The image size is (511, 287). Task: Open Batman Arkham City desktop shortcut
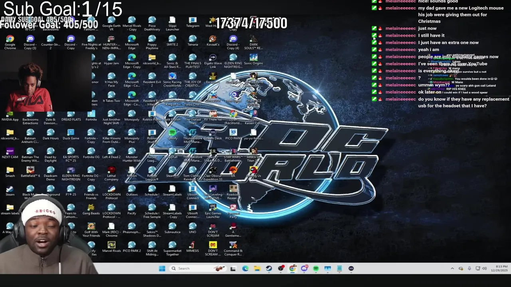tap(30, 136)
